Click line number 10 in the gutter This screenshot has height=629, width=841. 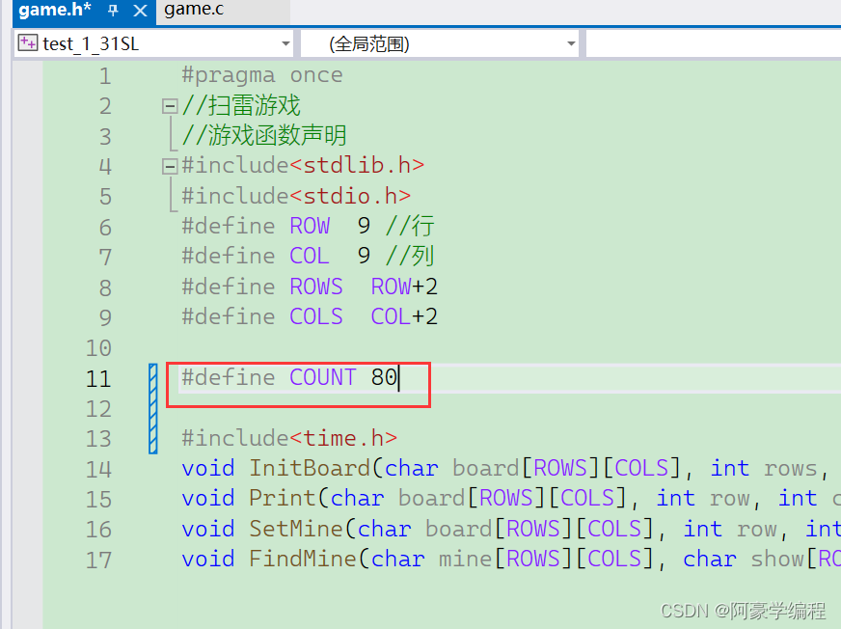98,348
